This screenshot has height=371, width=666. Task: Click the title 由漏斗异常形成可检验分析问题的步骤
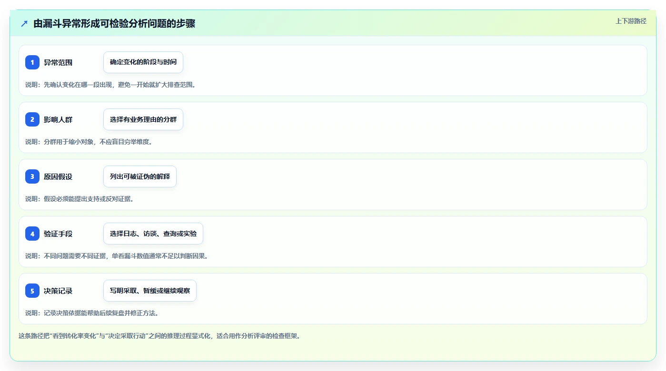point(114,24)
